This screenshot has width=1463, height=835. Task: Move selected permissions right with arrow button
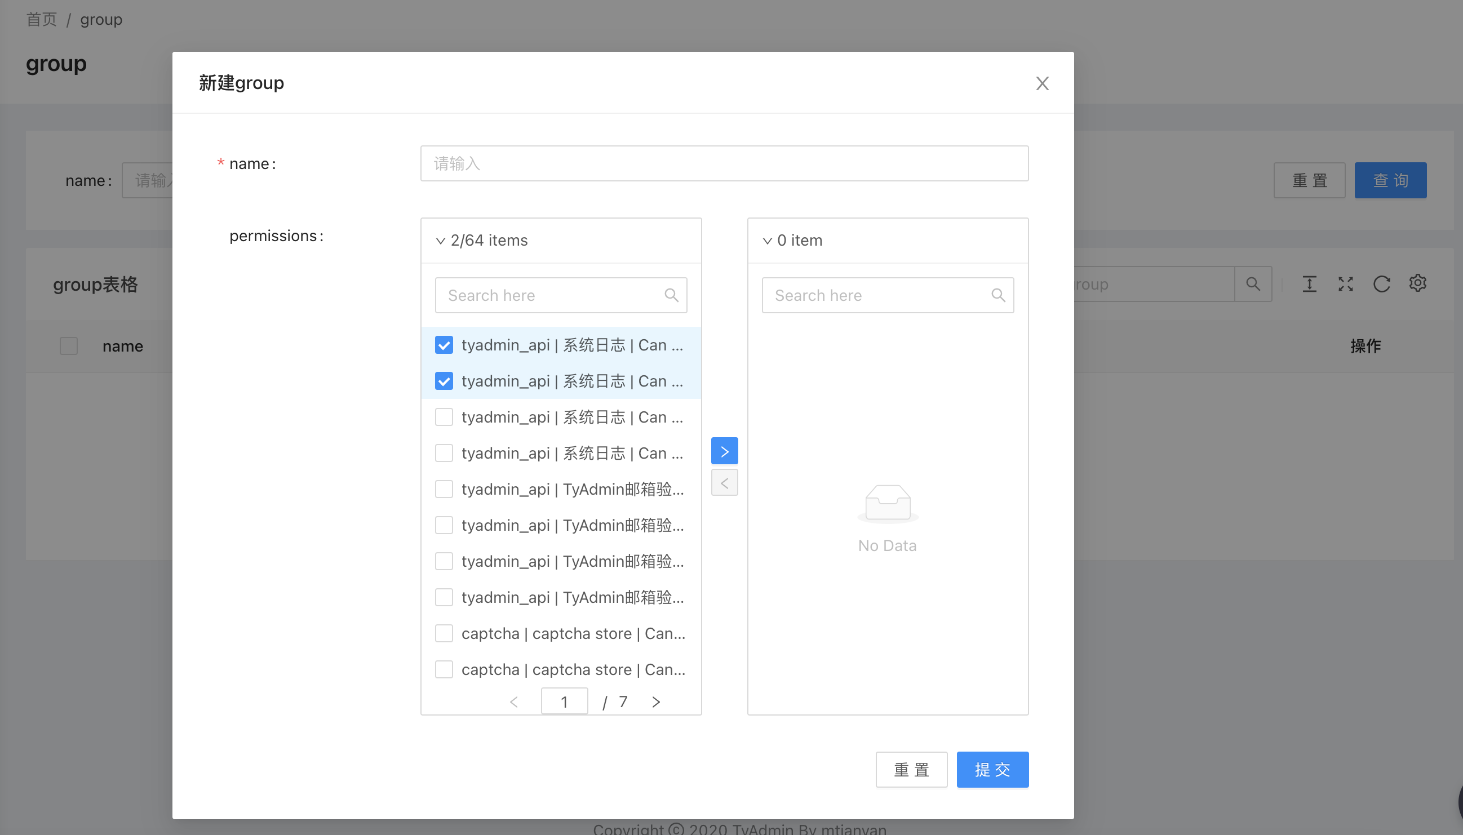[x=724, y=451]
